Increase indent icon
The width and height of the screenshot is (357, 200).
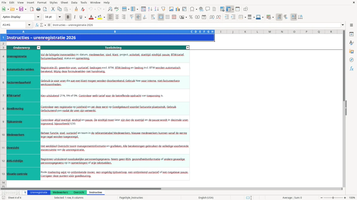pyautogui.click(x=227, y=17)
